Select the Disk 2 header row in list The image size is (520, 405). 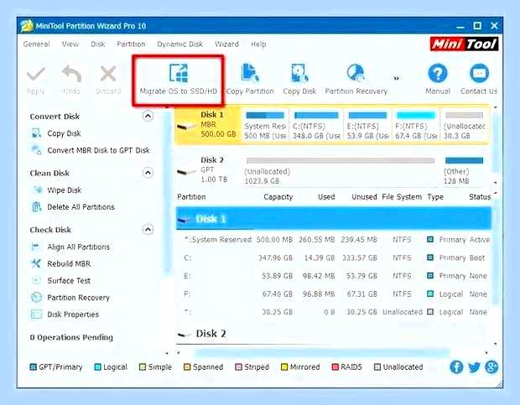click(334, 334)
